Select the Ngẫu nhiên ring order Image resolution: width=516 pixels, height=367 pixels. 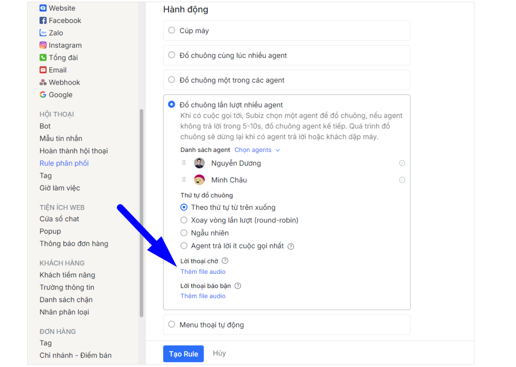point(184,233)
